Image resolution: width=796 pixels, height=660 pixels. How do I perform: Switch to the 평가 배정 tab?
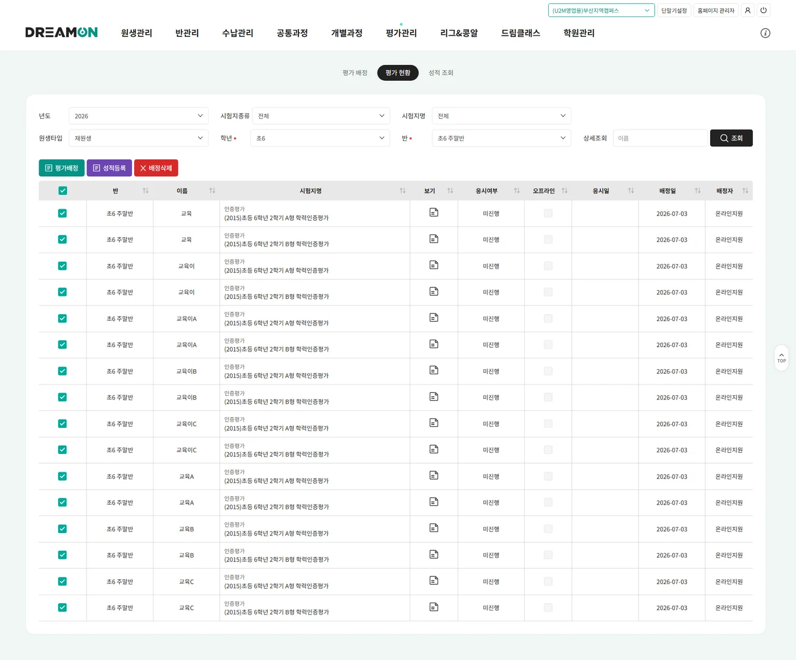pos(355,73)
